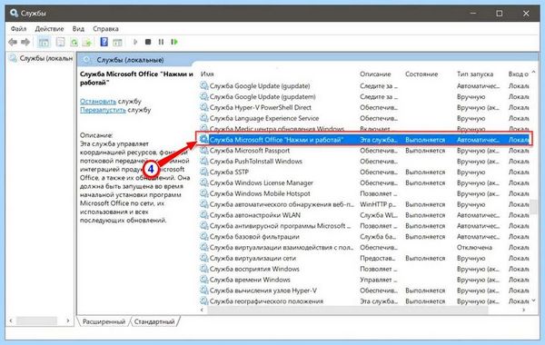Click the tree pane scrollbar left arrow
The height and width of the screenshot is (345, 545).
coord(11,320)
